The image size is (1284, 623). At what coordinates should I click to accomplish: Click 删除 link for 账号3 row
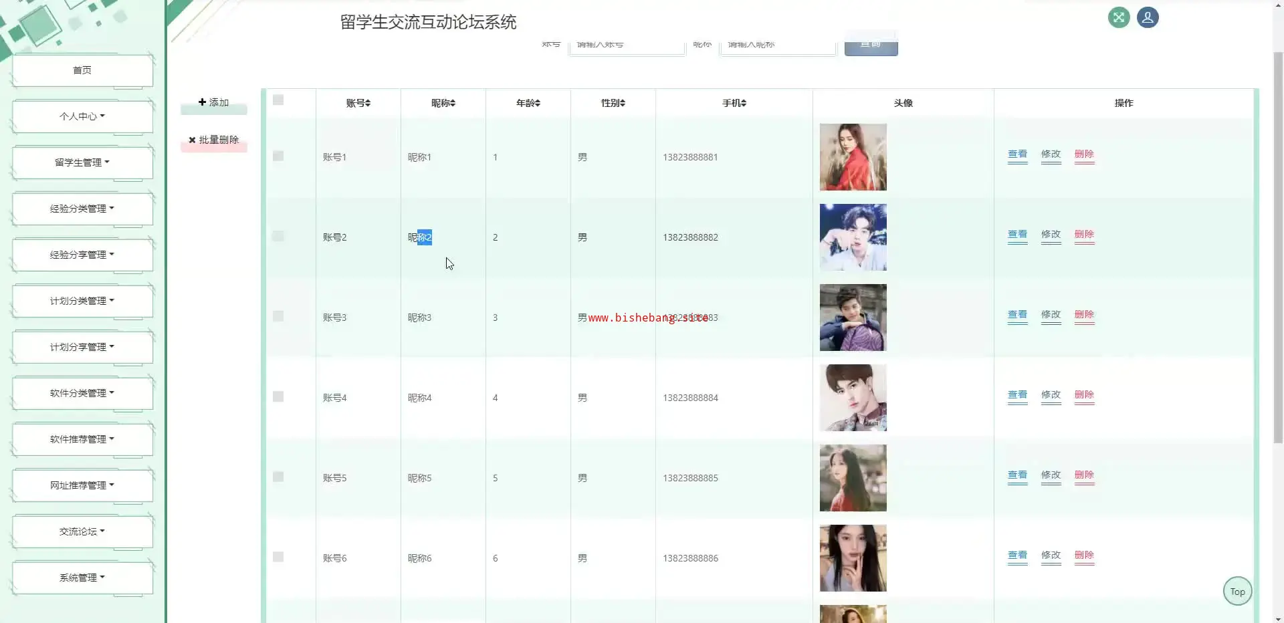[1084, 315]
